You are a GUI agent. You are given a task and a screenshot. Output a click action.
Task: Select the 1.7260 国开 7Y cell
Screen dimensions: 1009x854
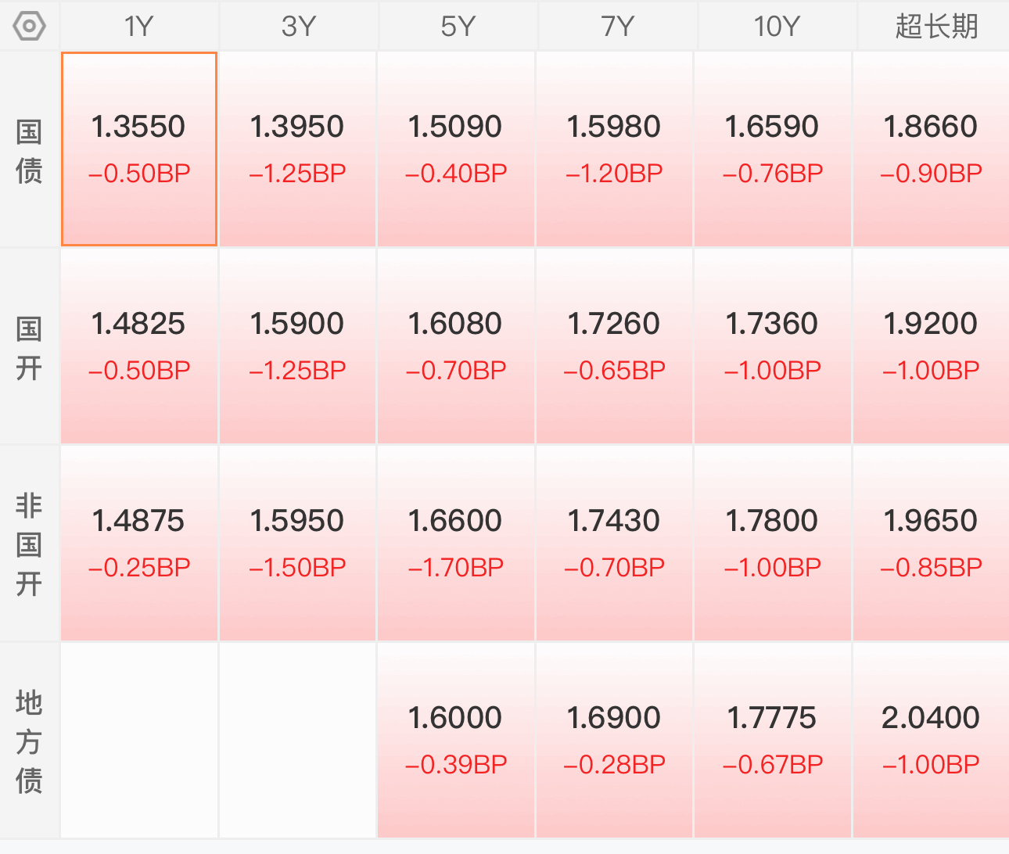614,346
